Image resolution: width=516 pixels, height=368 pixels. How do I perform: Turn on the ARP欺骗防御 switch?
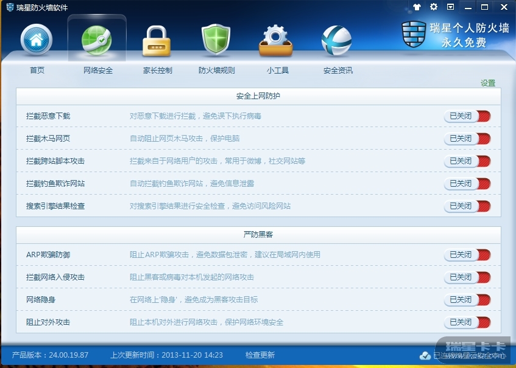[x=467, y=255]
